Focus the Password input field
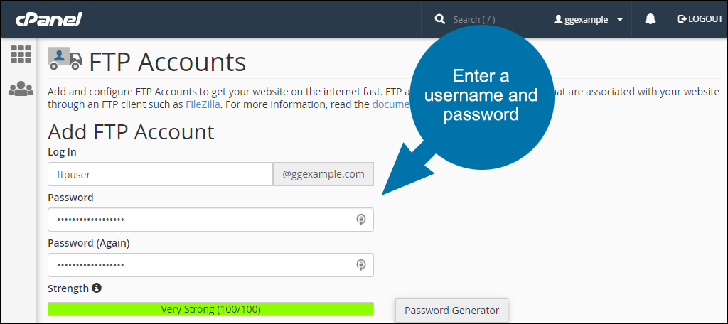 (x=210, y=220)
